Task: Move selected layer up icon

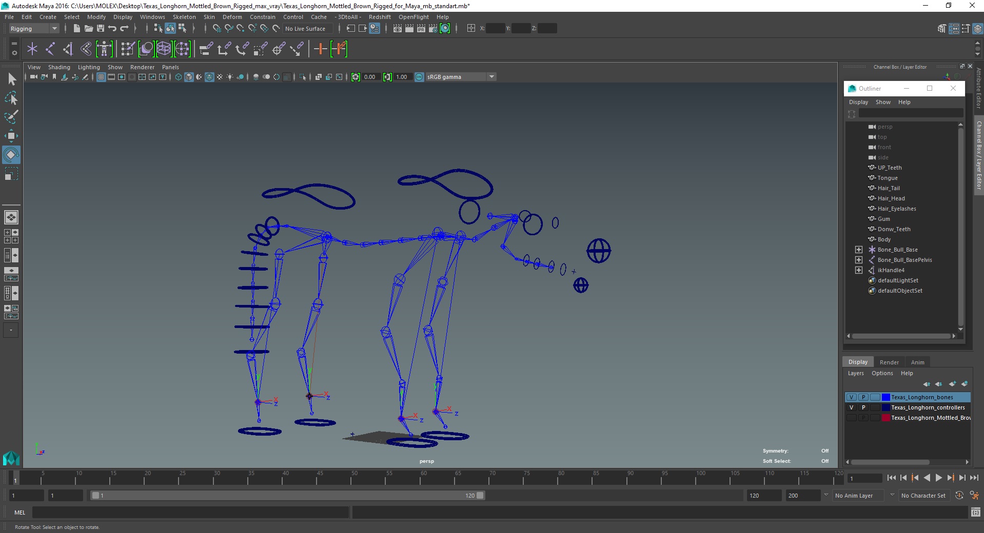Action: tap(927, 384)
